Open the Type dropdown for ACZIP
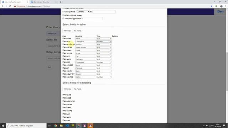 pyautogui.click(x=104, y=68)
